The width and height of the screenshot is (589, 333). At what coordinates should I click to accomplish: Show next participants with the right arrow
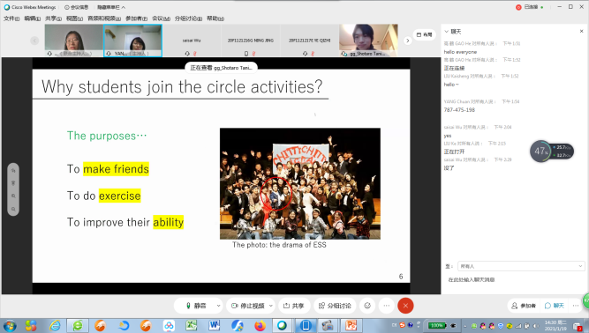[x=408, y=41]
